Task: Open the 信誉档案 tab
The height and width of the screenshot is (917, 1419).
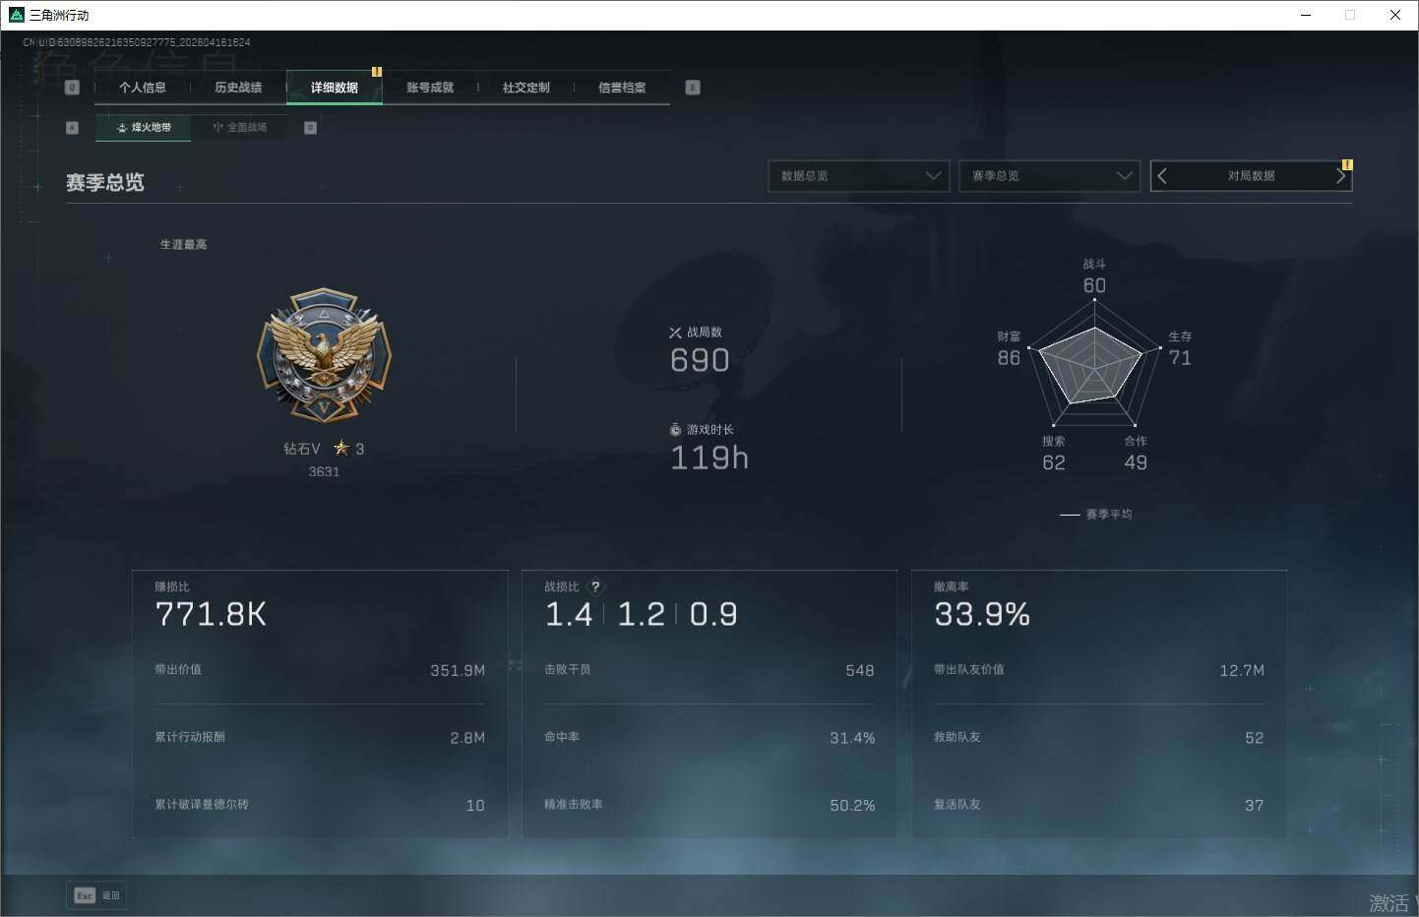Action: click(x=622, y=88)
